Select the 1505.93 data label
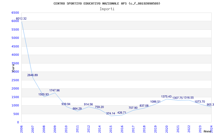 [43, 95]
